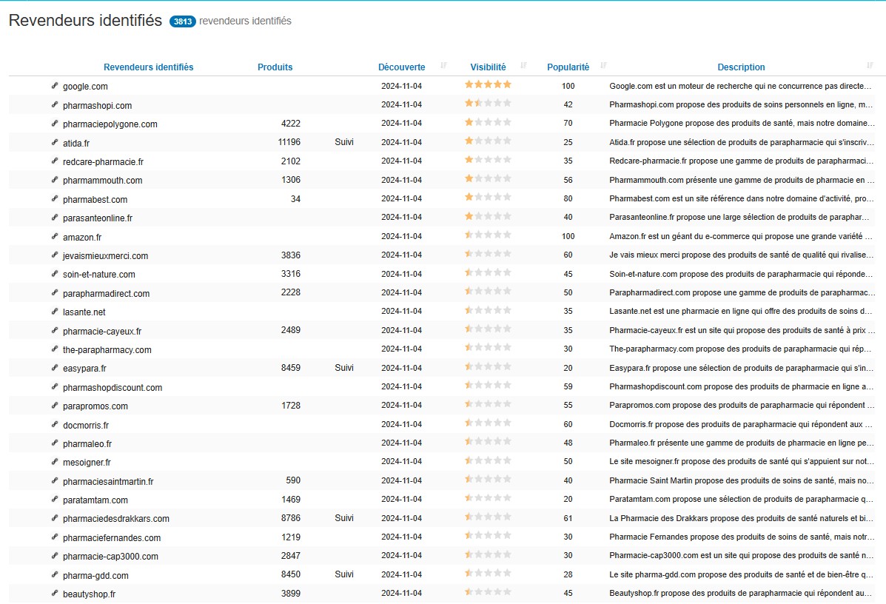Viewport: 886px width, 604px height.
Task: Click the link icon beside amazon.fr
Action: [x=55, y=236]
